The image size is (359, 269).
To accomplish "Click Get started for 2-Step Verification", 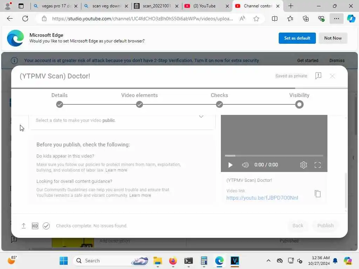I will 307,61.
